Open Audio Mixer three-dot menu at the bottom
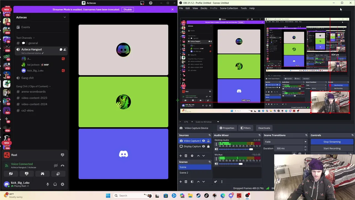This screenshot has width=355, height=200. point(222,182)
